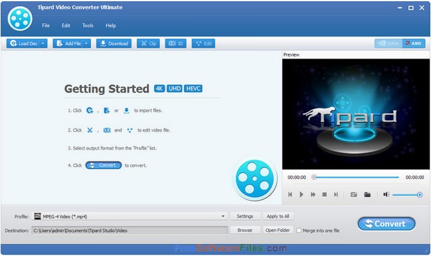Viewport: 431px width, 258px height.
Task: Click the large film reel icon
Action: tap(254, 179)
